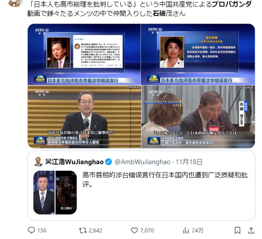Open 吴江浩WuJianghao avatar in quoted post
This screenshot has height=239, width=262.
38,162
